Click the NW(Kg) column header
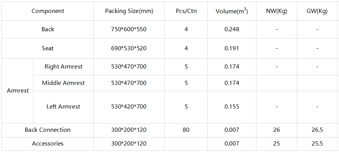 pos(277,11)
